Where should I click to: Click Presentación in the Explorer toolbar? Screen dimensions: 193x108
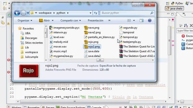96,20
